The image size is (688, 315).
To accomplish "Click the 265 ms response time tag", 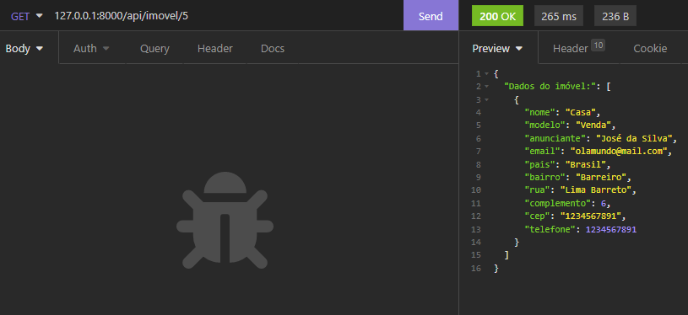I will (x=559, y=16).
